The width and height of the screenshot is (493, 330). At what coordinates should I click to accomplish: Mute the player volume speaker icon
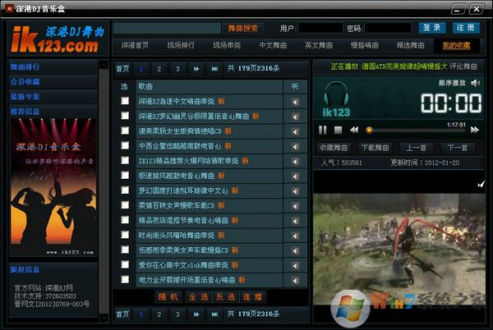tap(475, 83)
